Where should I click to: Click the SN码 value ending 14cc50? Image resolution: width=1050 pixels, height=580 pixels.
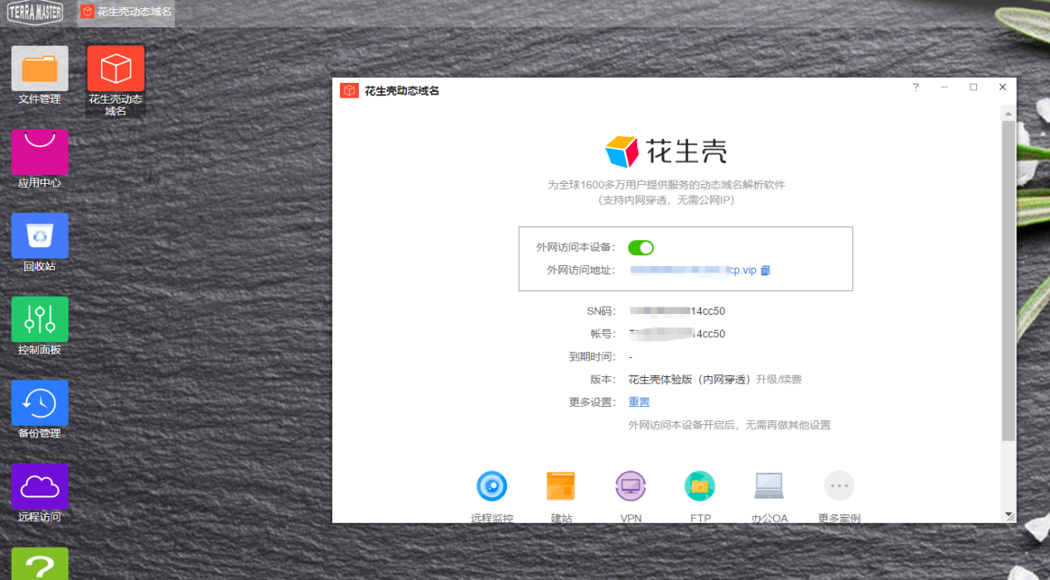coord(677,312)
